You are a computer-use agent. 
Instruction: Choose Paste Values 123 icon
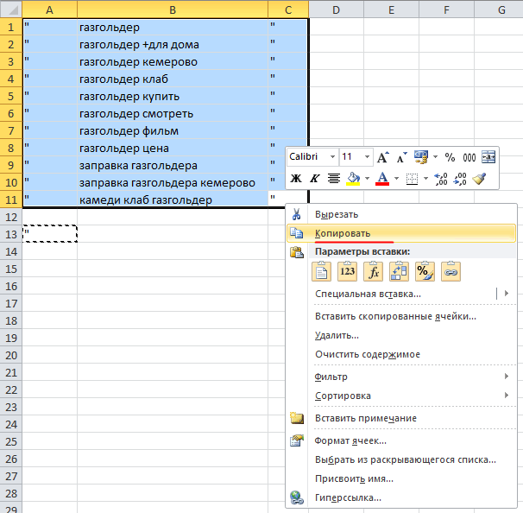pyautogui.click(x=347, y=271)
